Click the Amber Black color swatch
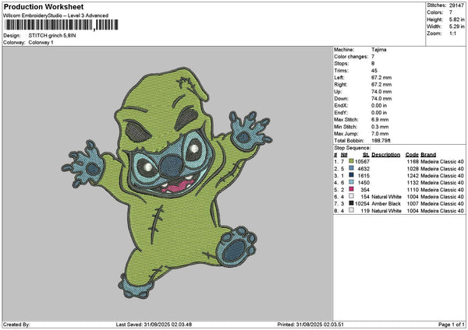The image size is (468, 330). pyautogui.click(x=351, y=203)
